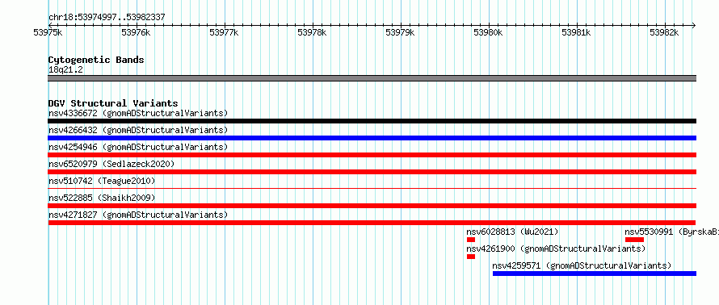Open the nsv510742 (Teague2010) label
This screenshot has height=305, width=719.
(x=102, y=181)
